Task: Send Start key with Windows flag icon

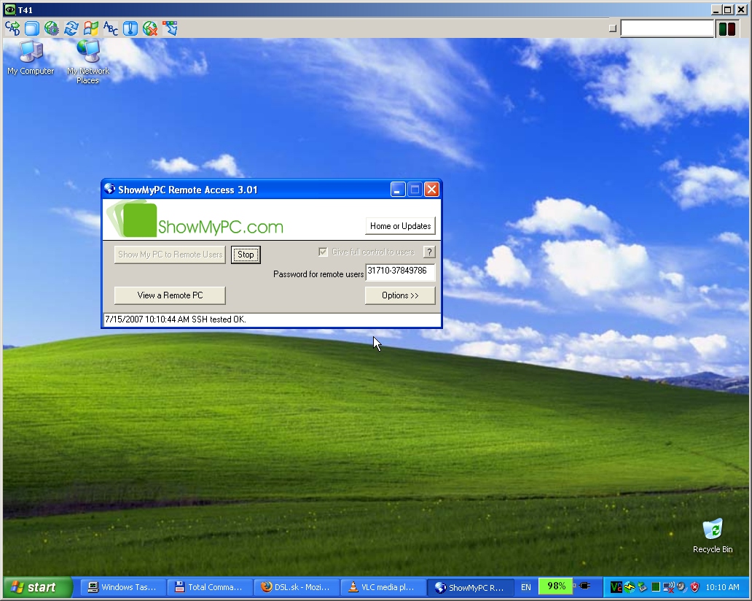Action: [x=91, y=28]
